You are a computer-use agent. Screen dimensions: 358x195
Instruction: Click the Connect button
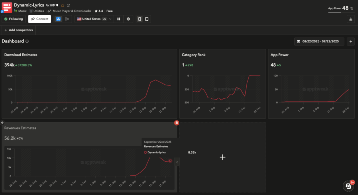pos(39,19)
